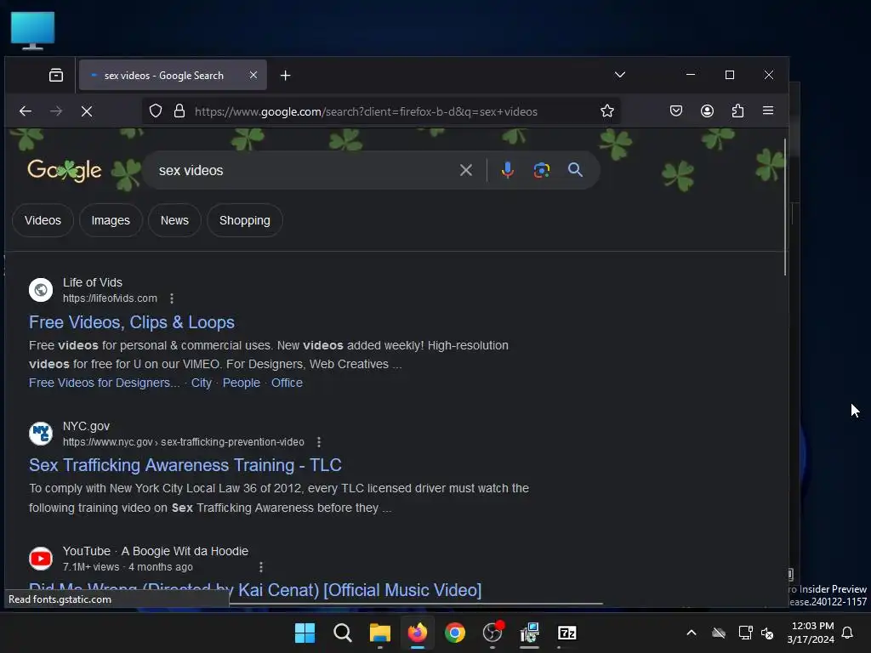Screen dimensions: 871x653
Task: View site security lock information
Action: [179, 111]
